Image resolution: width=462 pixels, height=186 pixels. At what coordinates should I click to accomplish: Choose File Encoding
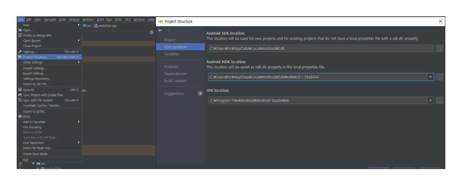pos(32,127)
